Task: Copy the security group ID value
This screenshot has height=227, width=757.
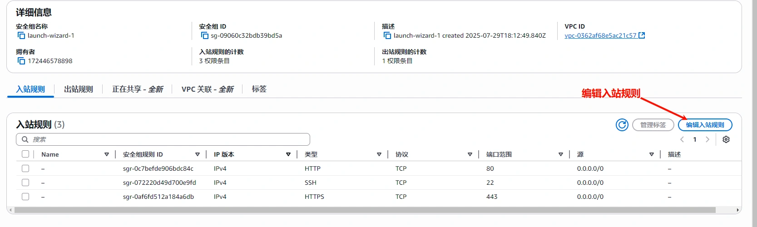Action: coord(204,35)
